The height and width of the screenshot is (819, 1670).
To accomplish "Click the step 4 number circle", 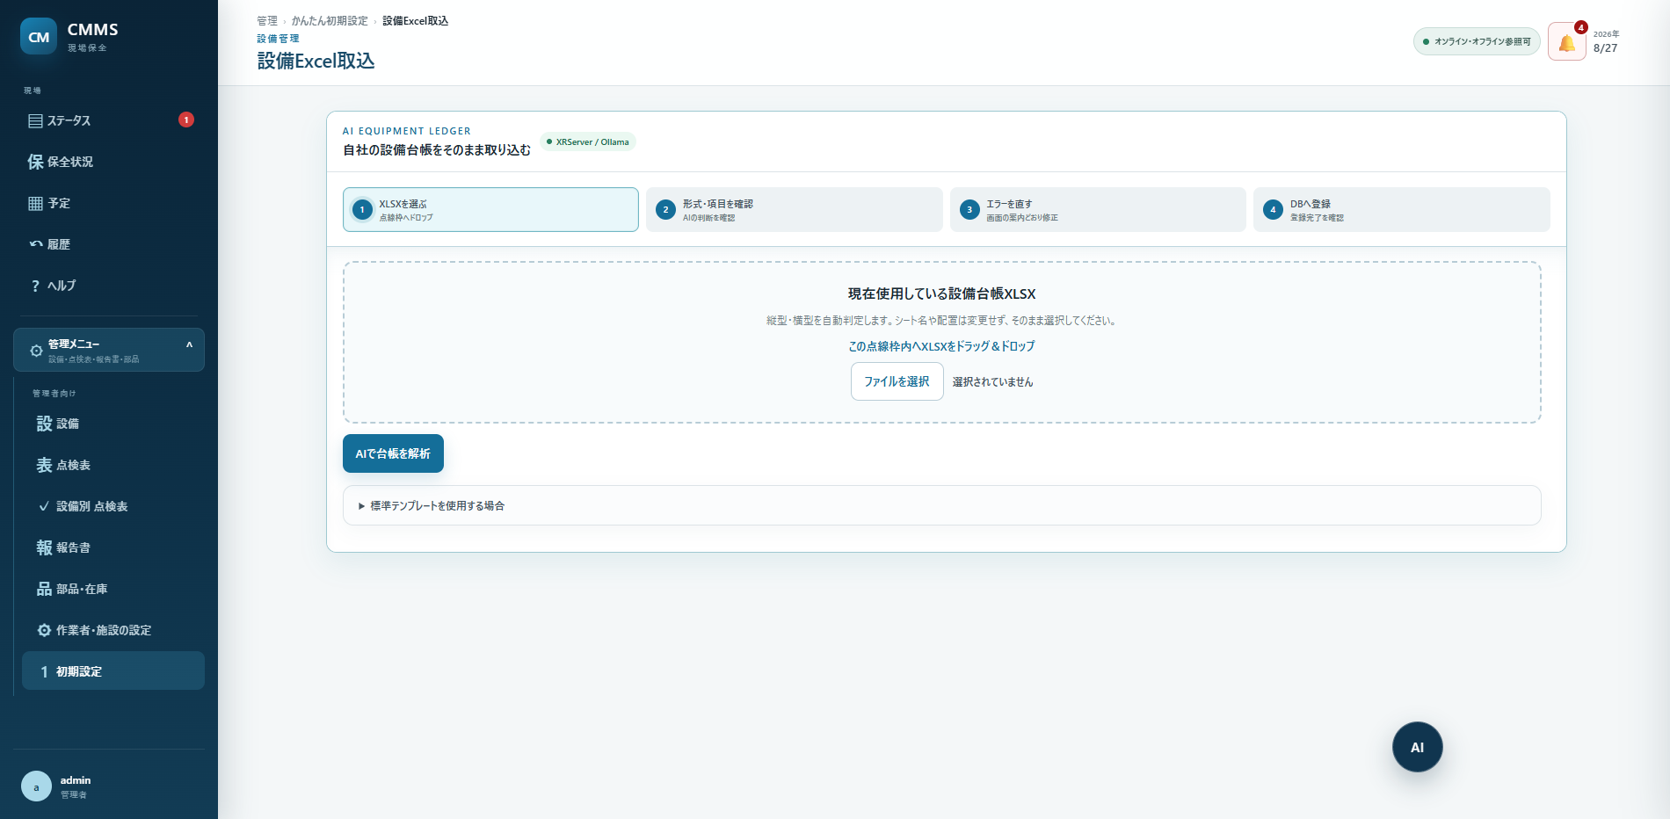I will pos(1273,209).
